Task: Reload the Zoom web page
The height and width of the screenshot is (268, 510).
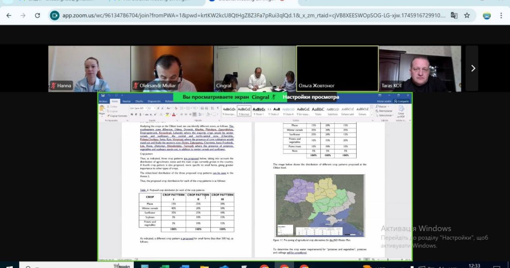Action: pos(37,16)
